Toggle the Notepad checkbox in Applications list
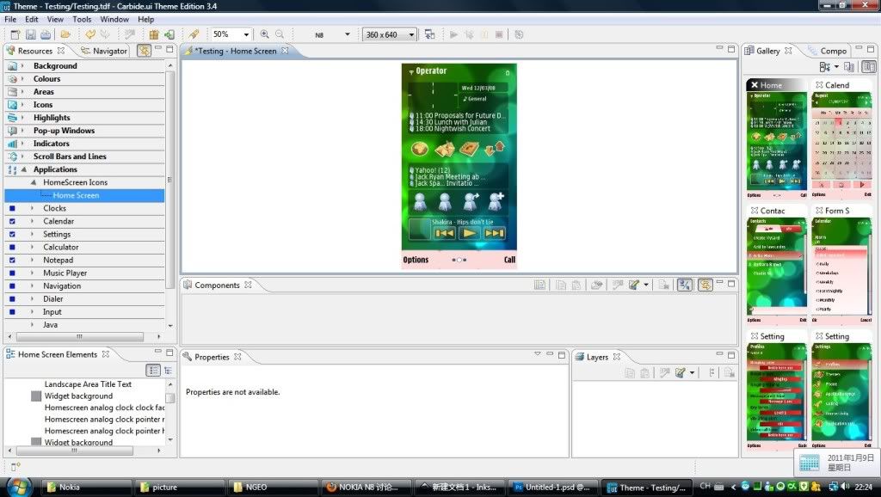This screenshot has width=881, height=497. click(12, 261)
